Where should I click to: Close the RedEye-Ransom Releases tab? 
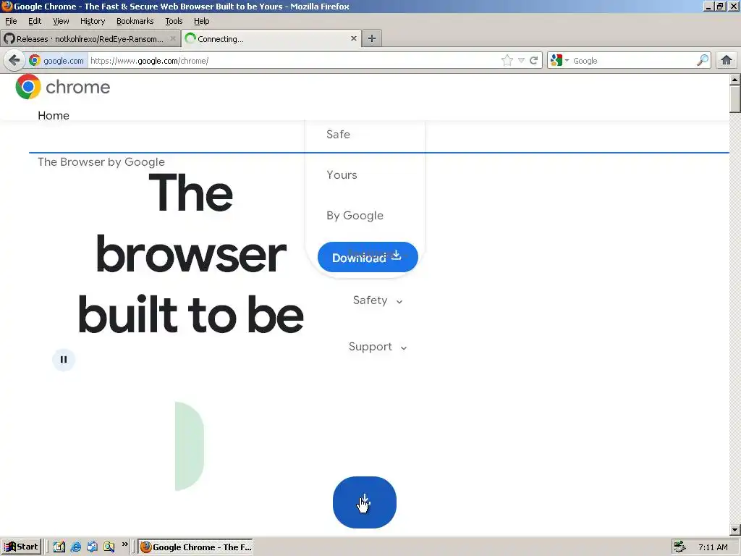point(173,38)
